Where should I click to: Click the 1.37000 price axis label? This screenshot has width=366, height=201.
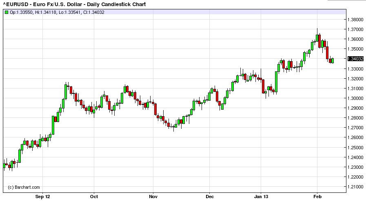coord(355,29)
